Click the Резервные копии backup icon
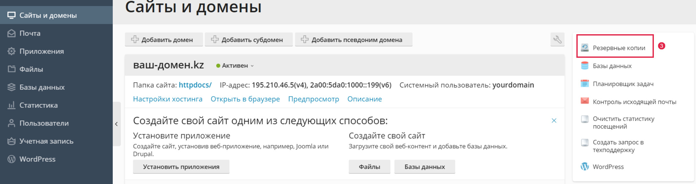Viewport: 696px width, 184px height. tap(585, 48)
